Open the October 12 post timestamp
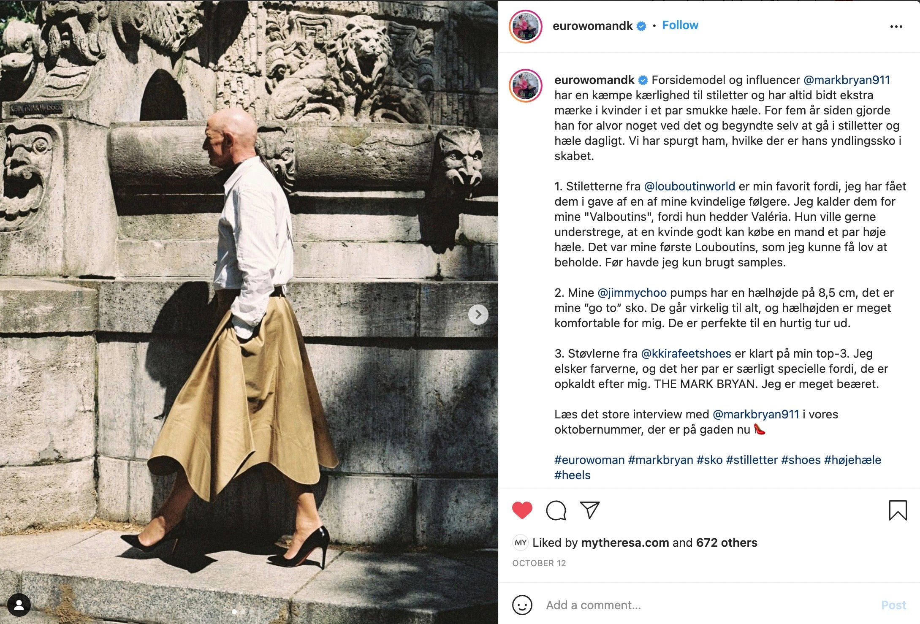 539,563
